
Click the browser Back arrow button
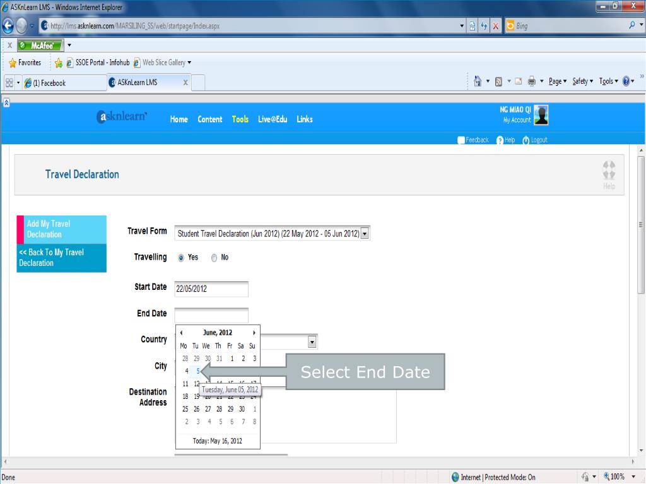[x=8, y=26]
